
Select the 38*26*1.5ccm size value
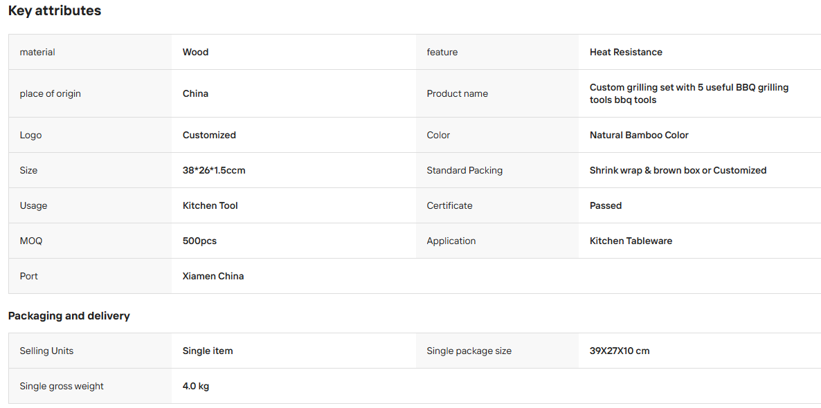(214, 170)
